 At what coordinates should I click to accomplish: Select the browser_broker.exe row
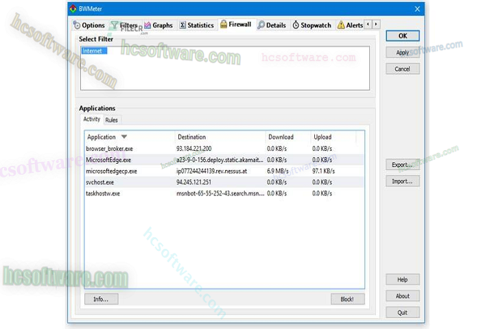[x=224, y=149]
